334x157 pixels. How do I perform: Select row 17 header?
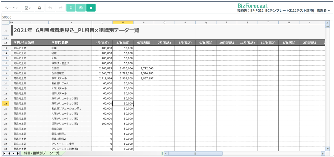pyautogui.click(x=6, y=68)
